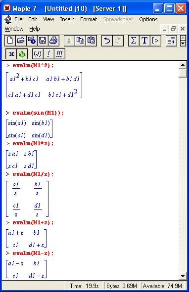This screenshot has width=189, height=292.
Task: Click the Bytes: 3.69M status bar field
Action: coord(122,286)
